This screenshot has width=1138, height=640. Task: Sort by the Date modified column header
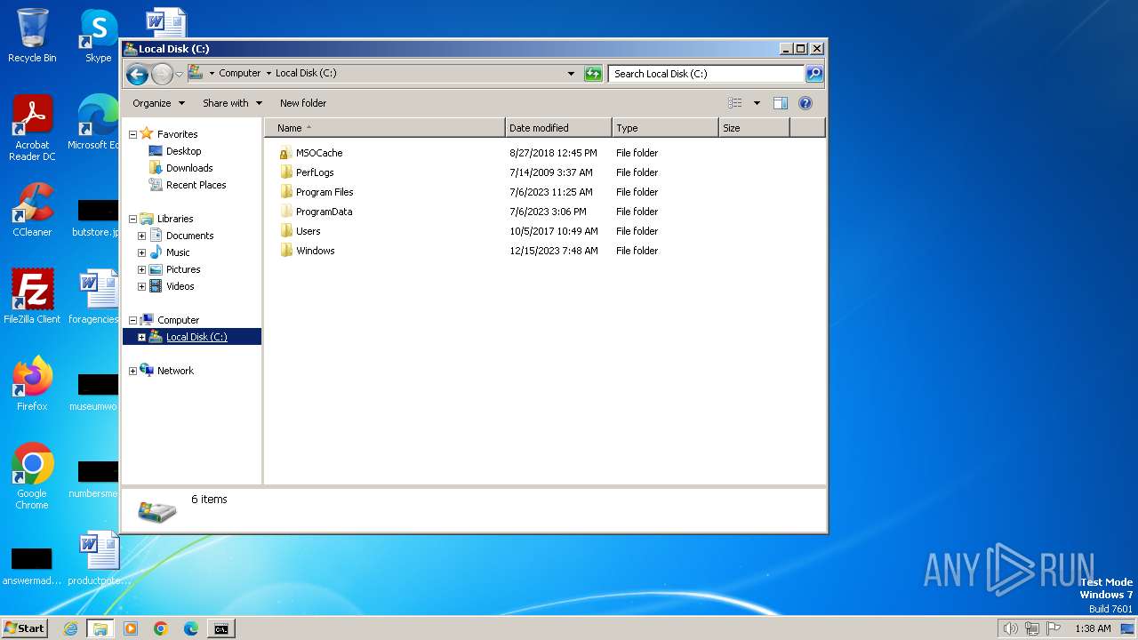[558, 128]
